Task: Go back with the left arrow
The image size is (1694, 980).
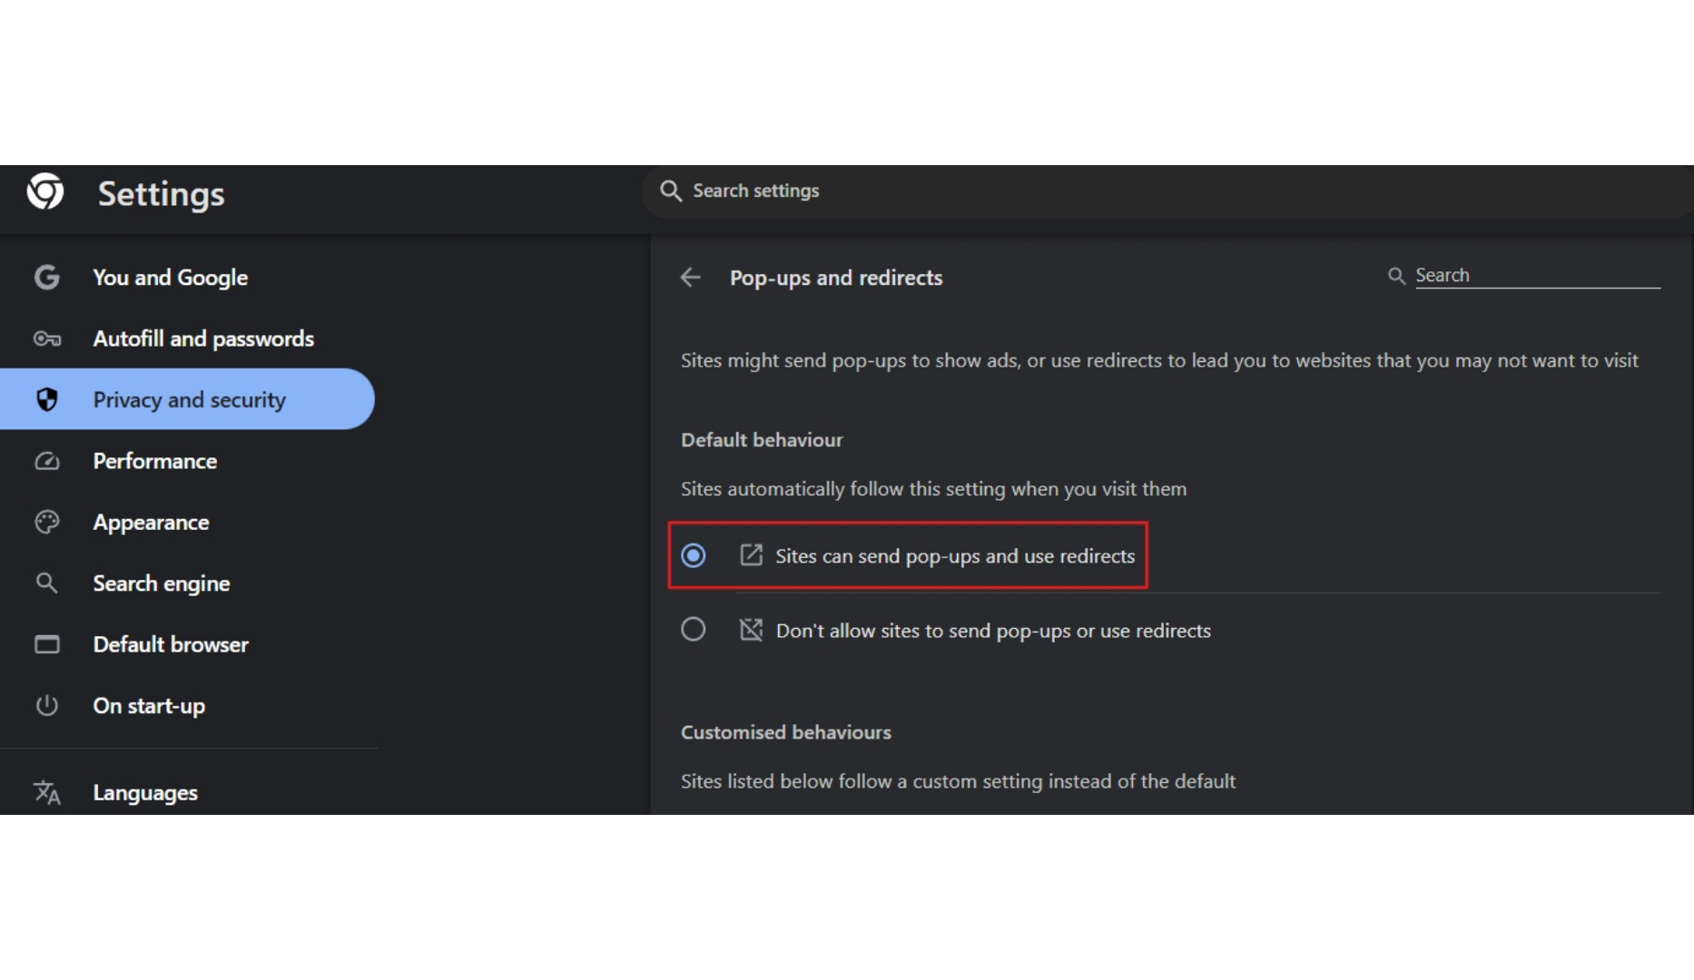Action: [691, 277]
